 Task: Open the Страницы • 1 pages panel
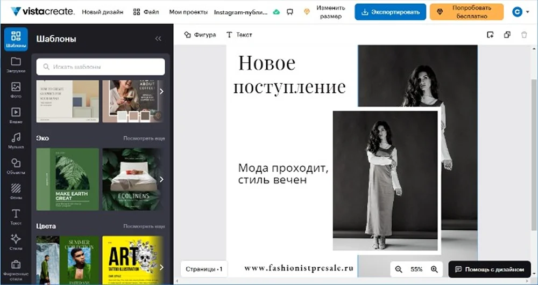(x=204, y=269)
